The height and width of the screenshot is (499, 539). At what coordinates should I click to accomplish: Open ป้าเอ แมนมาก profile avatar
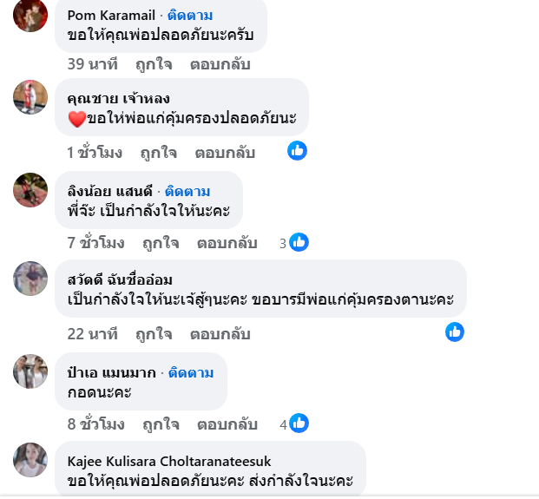[30, 371]
